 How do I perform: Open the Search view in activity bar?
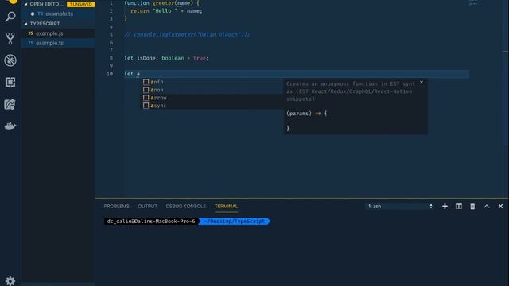coord(10,17)
